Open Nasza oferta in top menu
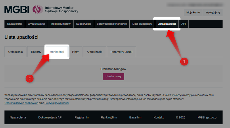Viewport: 230px width, 128px height. (15, 24)
